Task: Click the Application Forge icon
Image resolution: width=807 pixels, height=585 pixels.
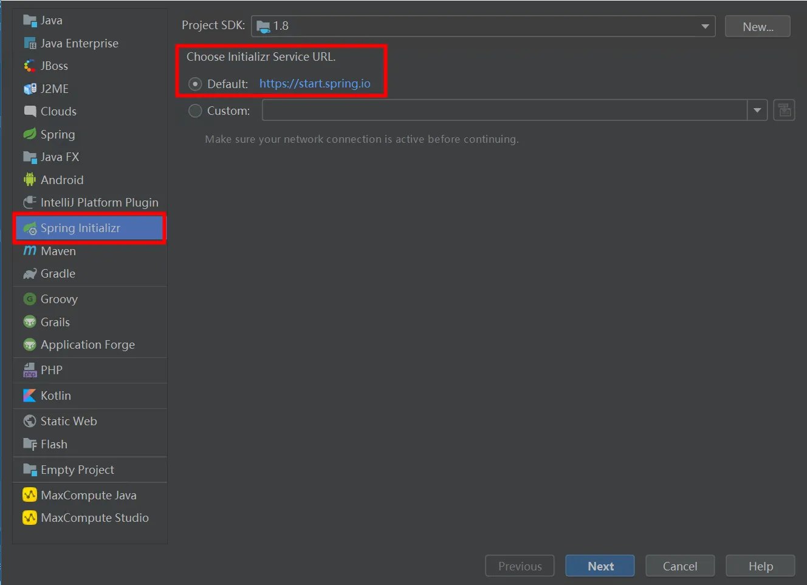Action: click(30, 344)
